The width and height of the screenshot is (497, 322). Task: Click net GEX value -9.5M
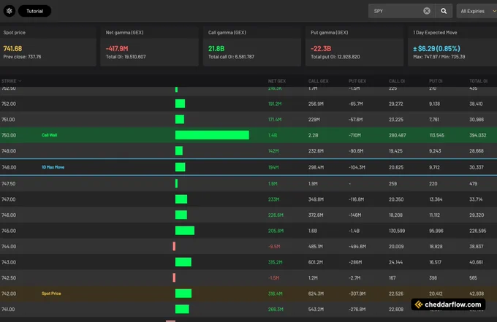pos(274,246)
